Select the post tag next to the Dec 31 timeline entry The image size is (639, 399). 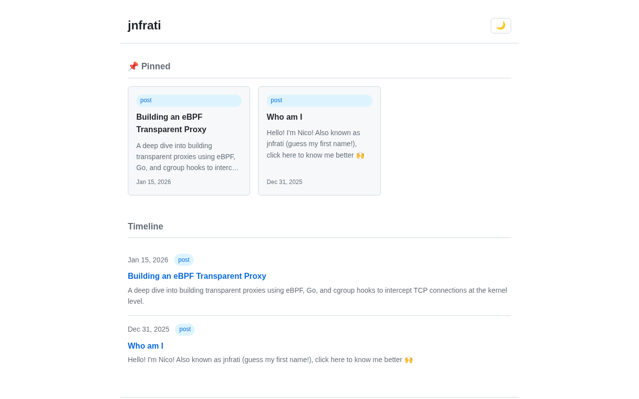[x=185, y=329]
